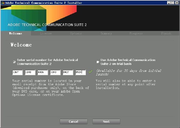Close the installer window
Image resolution: width=180 pixels, height=128 pixels.
[177, 3]
